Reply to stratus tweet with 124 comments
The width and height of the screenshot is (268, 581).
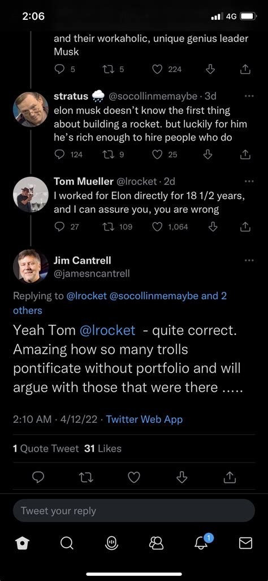tap(59, 155)
